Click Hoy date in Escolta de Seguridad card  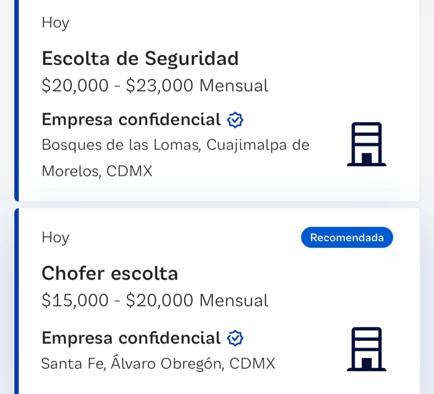click(x=55, y=23)
